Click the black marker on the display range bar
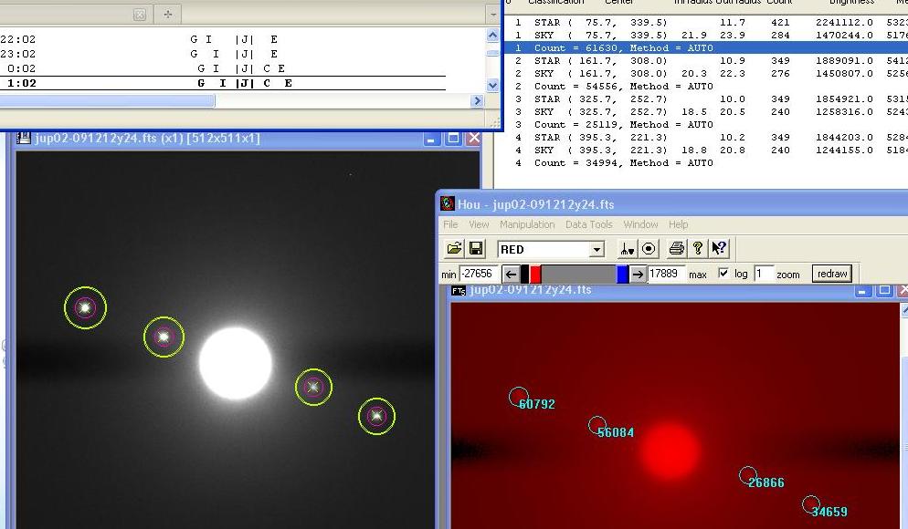This screenshot has width=908, height=529. pyautogui.click(x=524, y=274)
